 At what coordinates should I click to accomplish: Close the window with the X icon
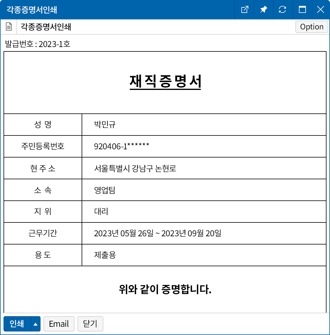tap(320, 10)
